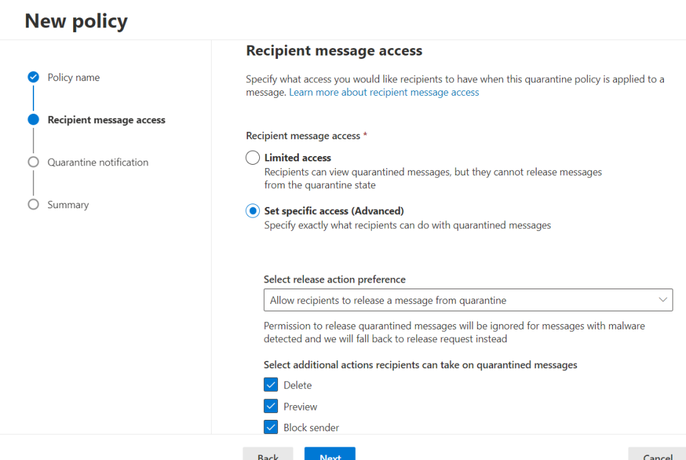The image size is (686, 460).
Task: Uncheck the Preview checkbox
Action: pyautogui.click(x=271, y=406)
